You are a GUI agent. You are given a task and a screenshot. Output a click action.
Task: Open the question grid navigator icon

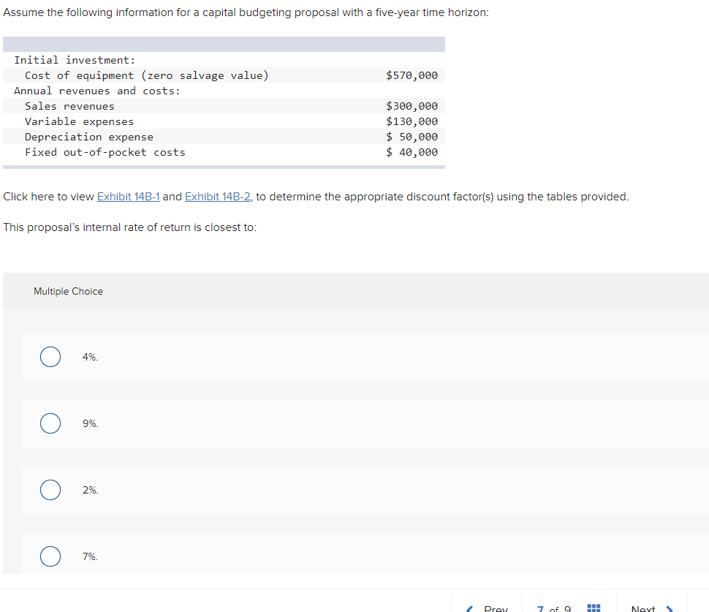pyautogui.click(x=594, y=608)
